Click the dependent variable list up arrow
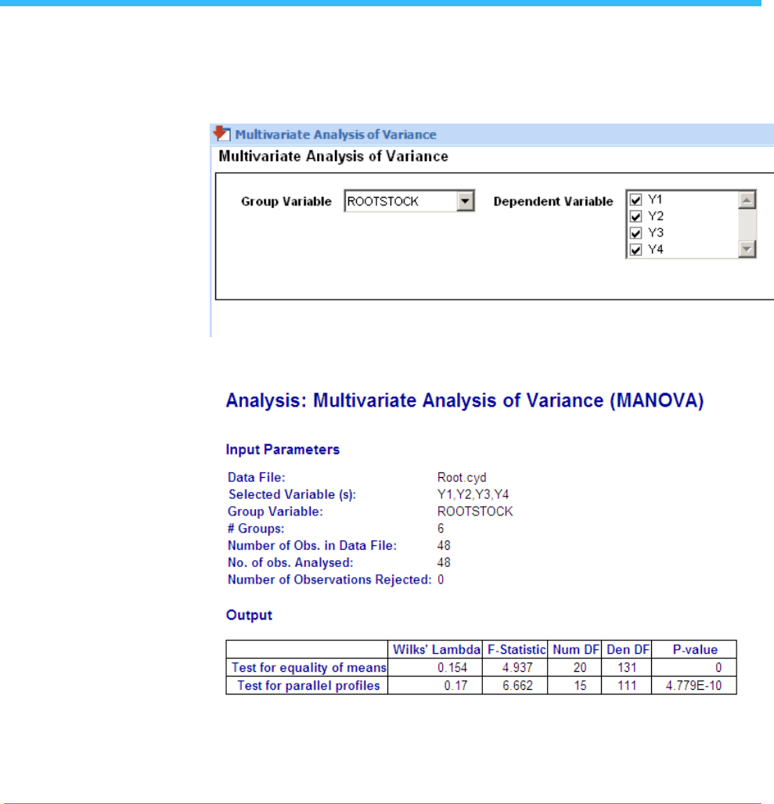The image size is (774, 804). click(747, 200)
